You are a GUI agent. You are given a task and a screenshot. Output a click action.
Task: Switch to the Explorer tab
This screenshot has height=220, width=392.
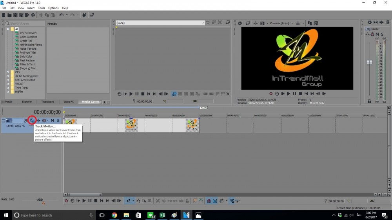(x=27, y=102)
